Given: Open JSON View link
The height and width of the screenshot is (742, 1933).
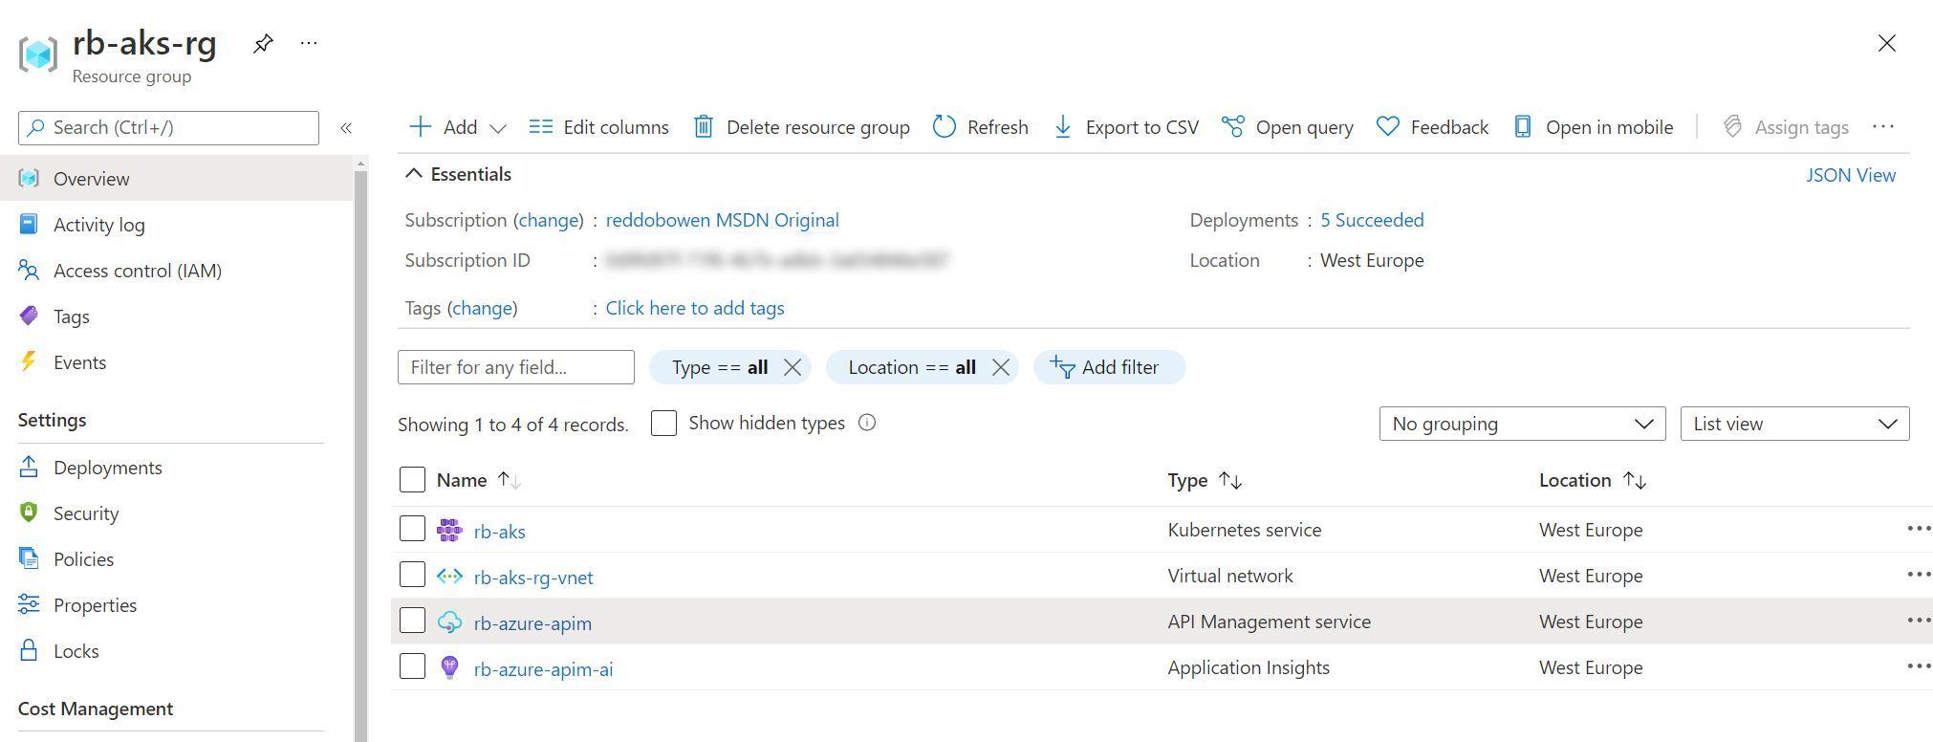Looking at the screenshot, I should 1850,175.
